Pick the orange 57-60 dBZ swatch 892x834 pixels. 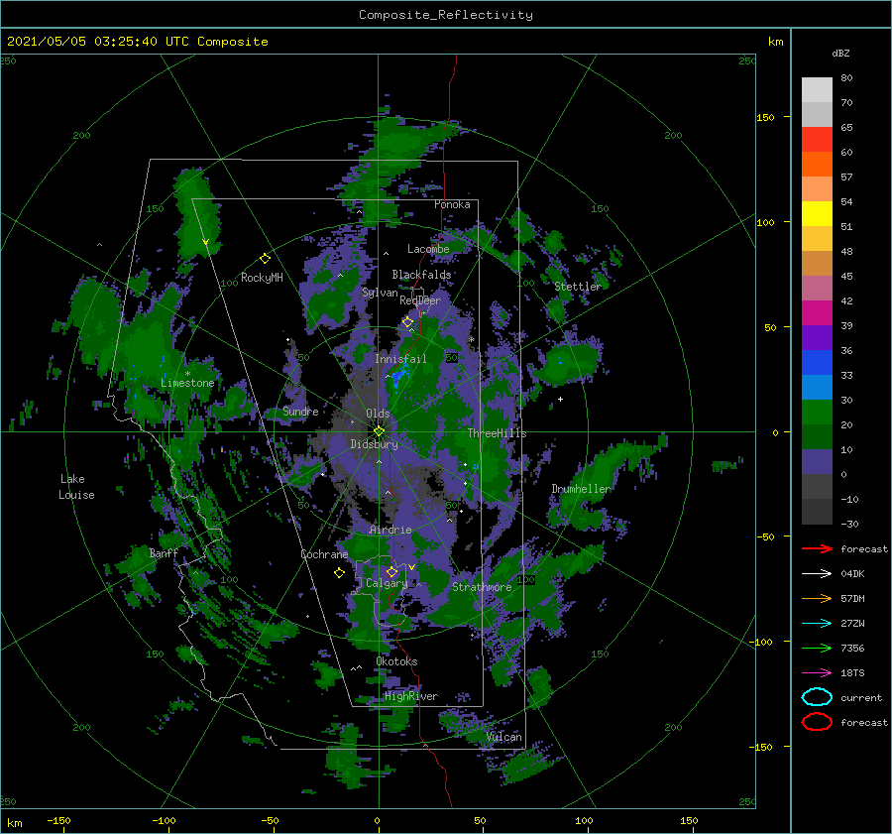coord(817,164)
